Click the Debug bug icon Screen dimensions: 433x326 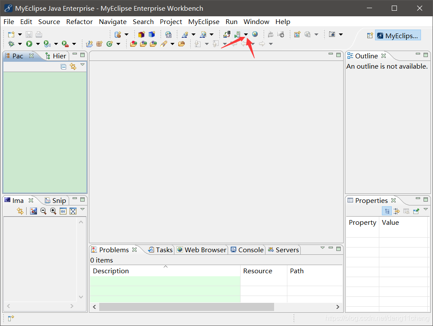(11, 44)
